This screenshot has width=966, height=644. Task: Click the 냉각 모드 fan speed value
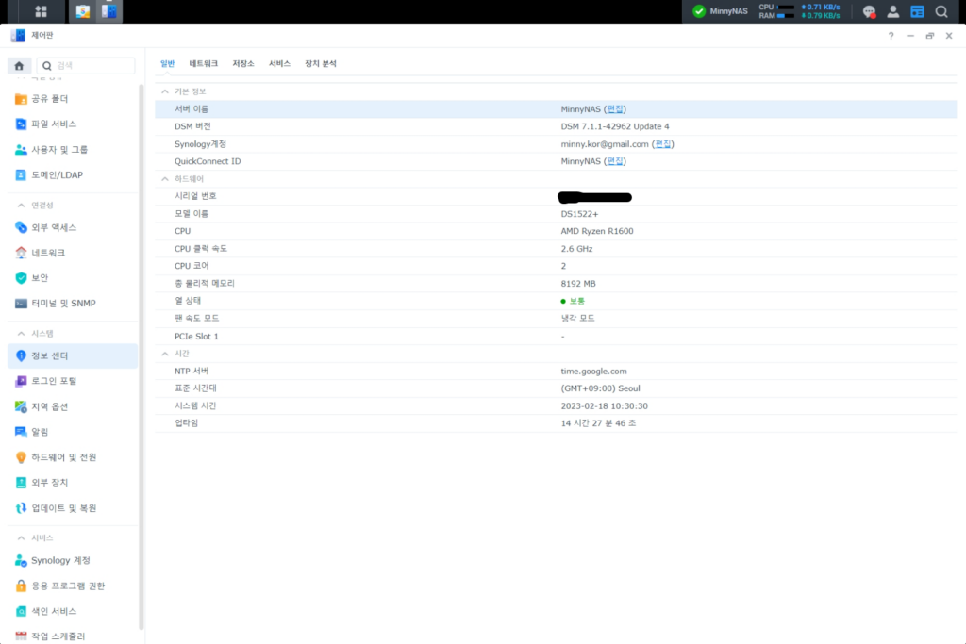(x=578, y=319)
